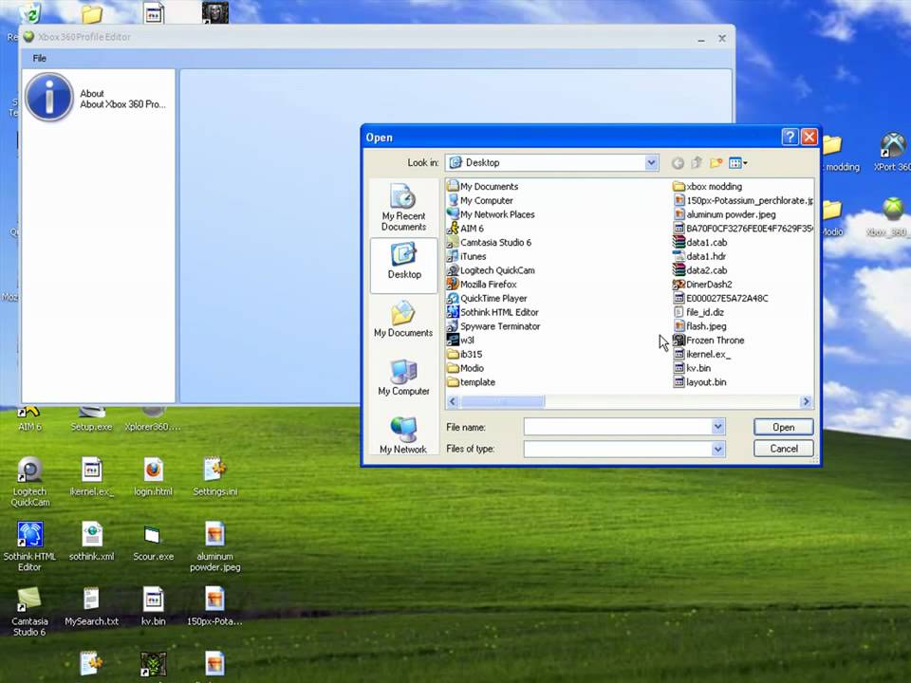Expand the Look in dropdown
911x683 pixels.
pos(651,162)
